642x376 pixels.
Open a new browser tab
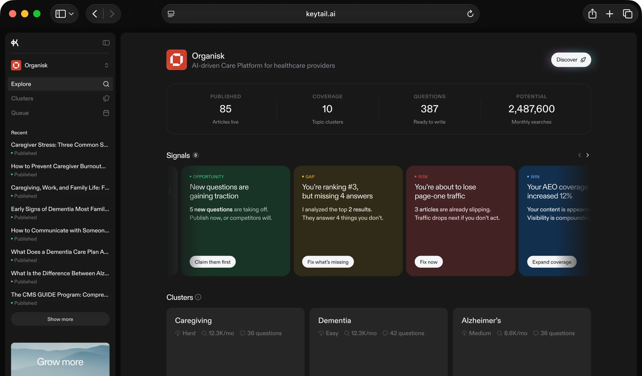pos(609,14)
